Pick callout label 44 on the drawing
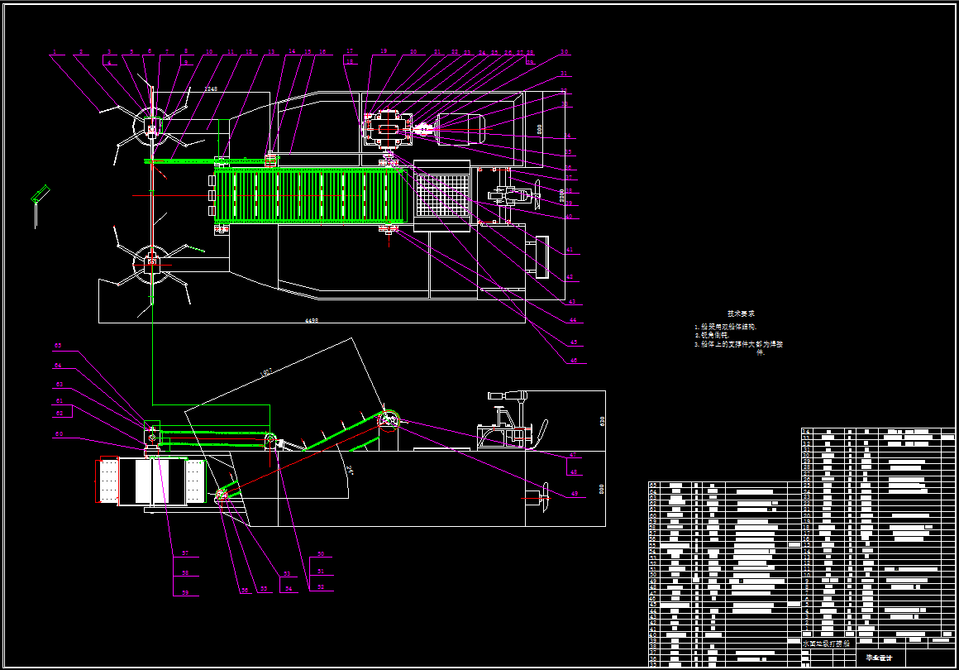 (x=573, y=320)
